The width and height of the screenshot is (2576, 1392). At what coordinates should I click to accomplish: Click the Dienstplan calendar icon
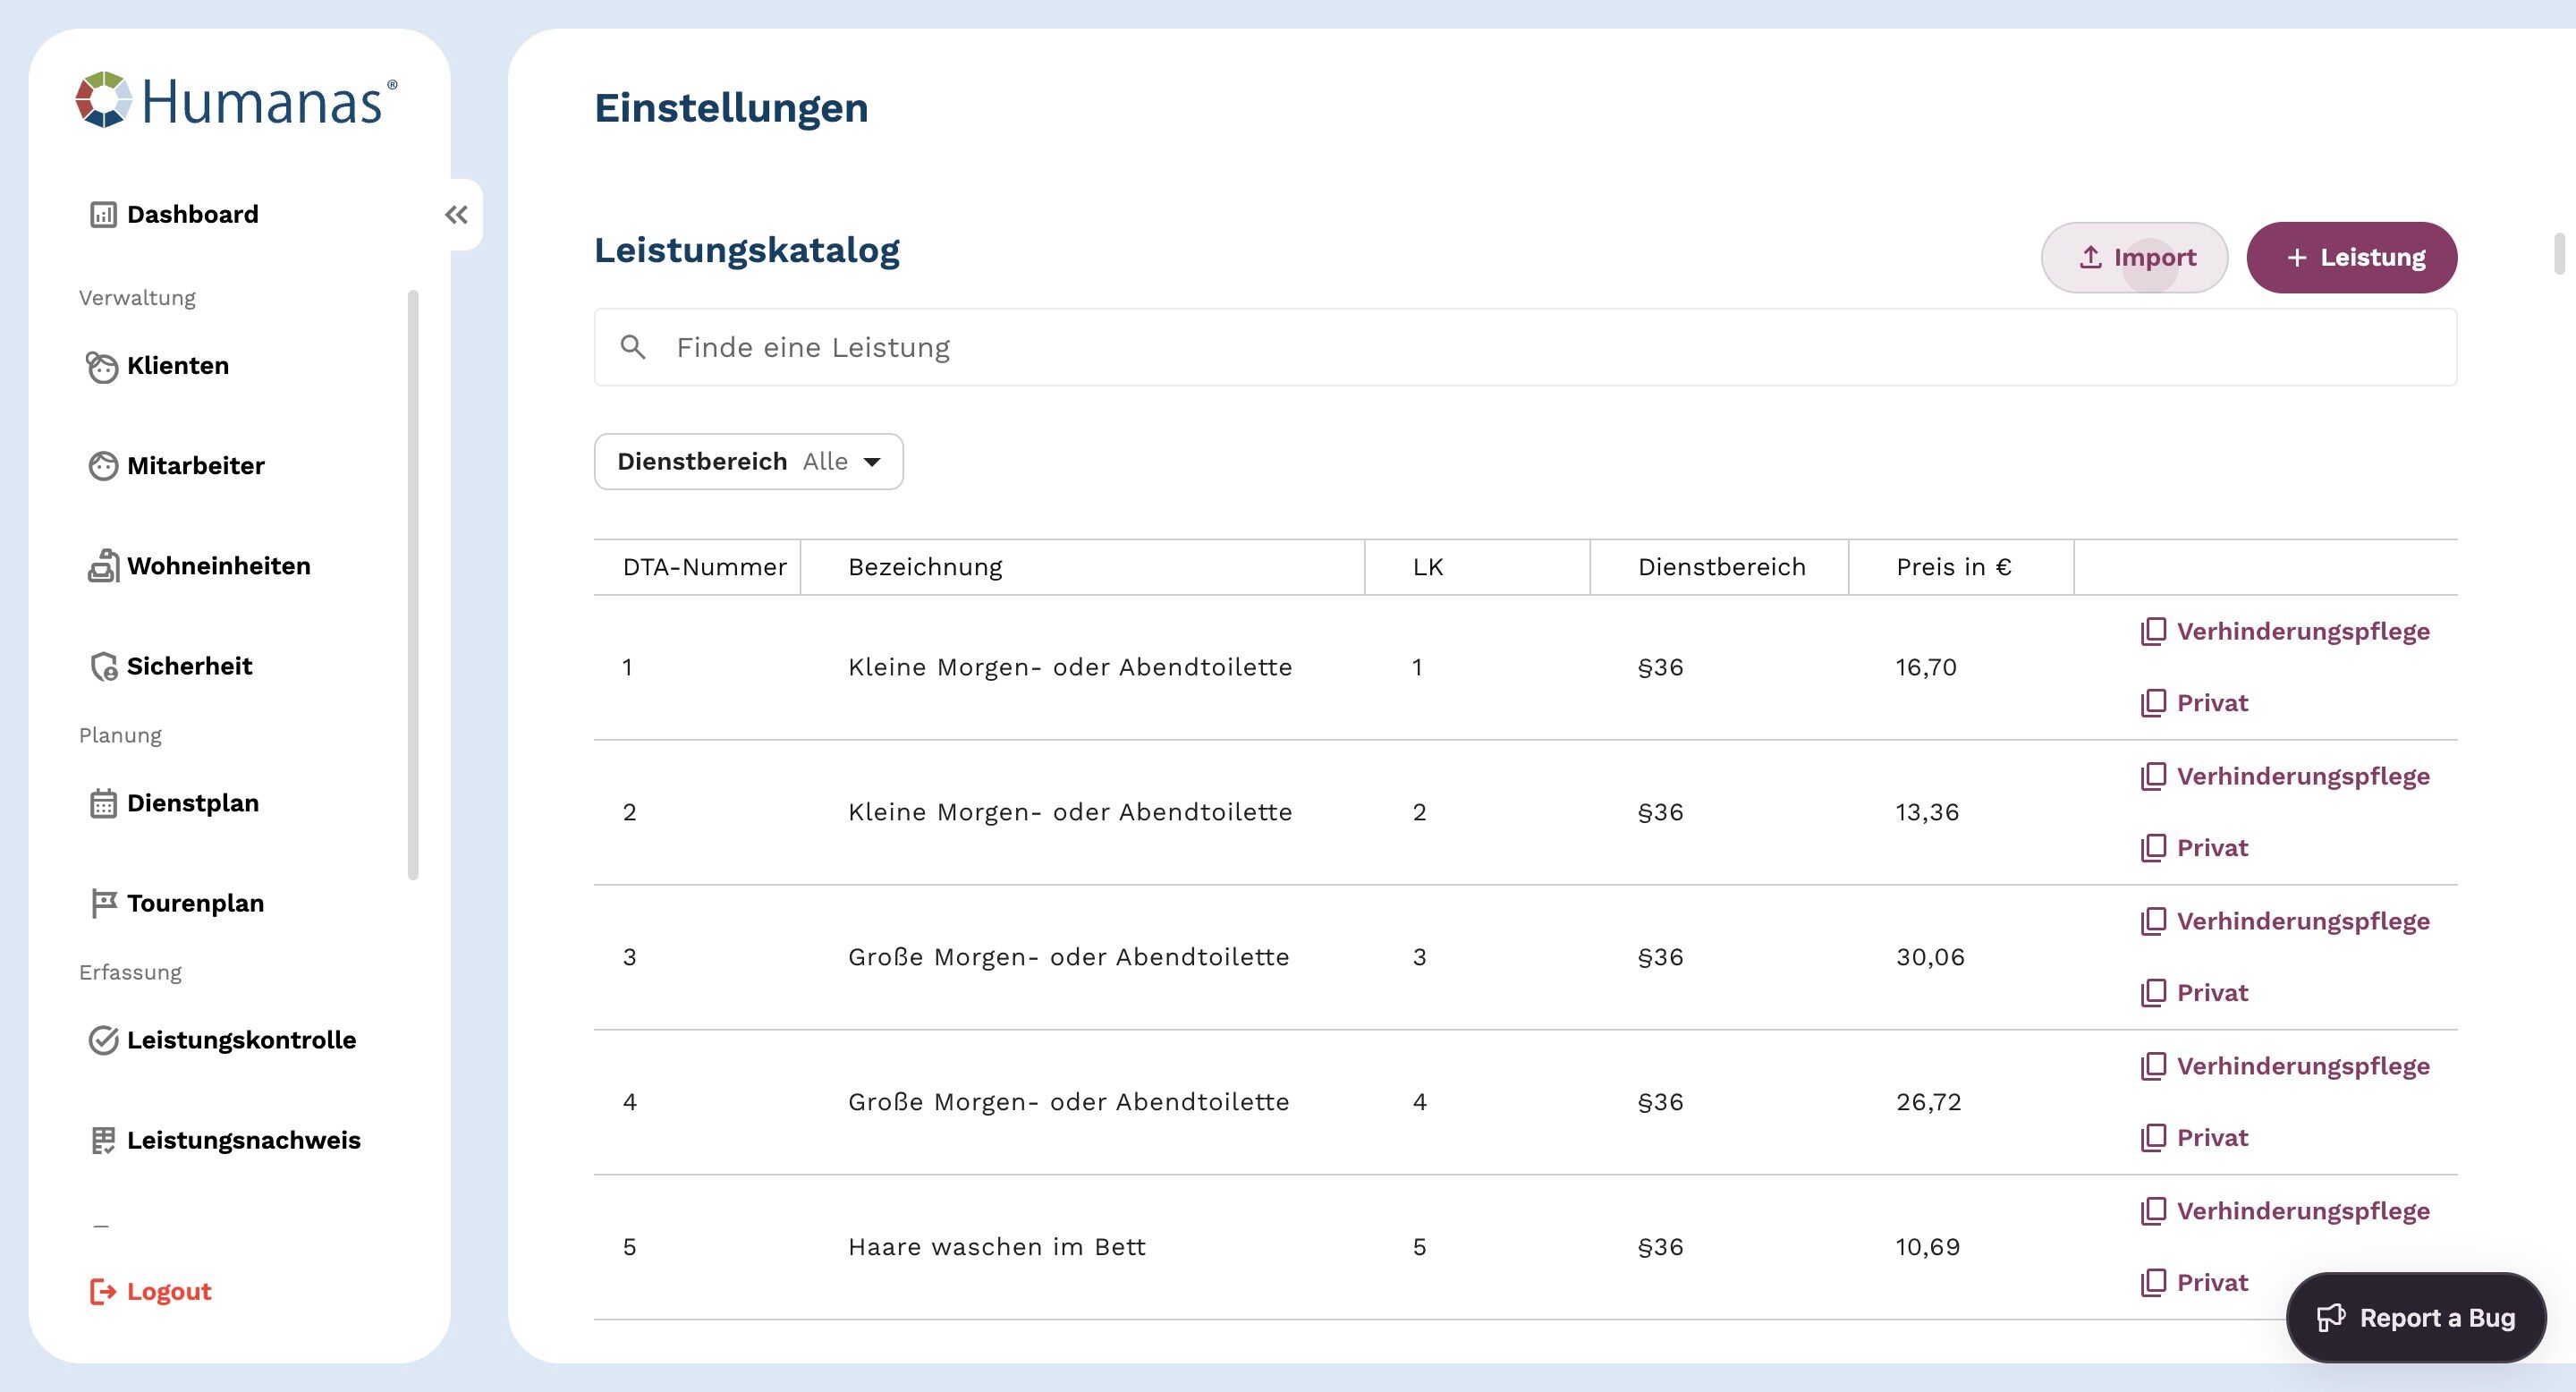point(103,804)
